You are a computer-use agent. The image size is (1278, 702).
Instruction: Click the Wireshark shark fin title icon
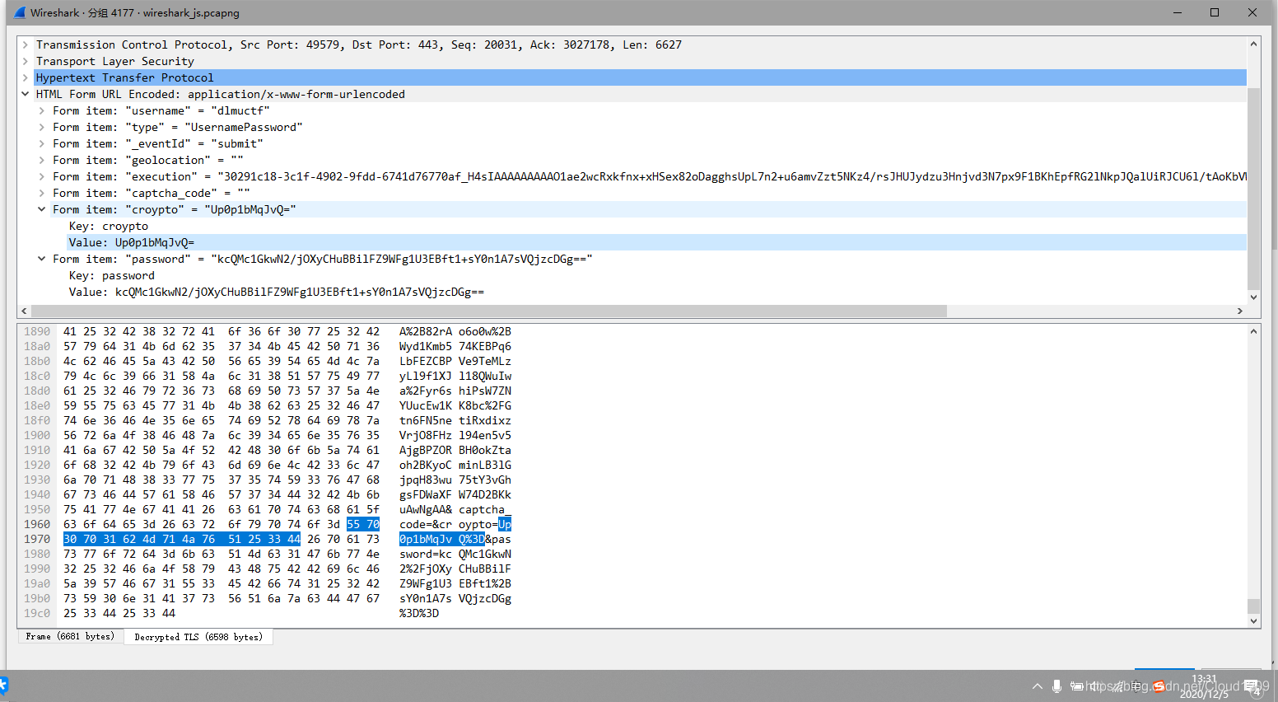[x=20, y=12]
